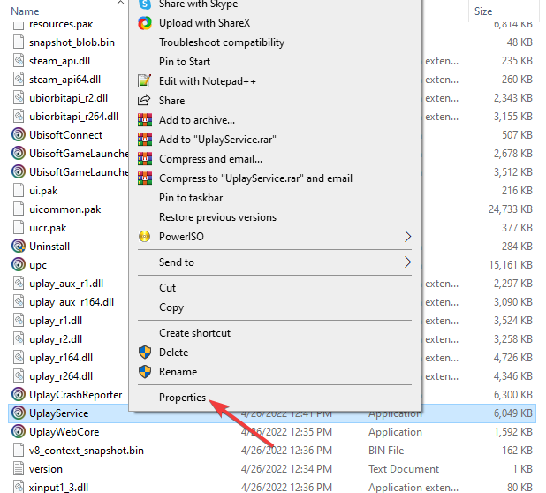Select the steam_api64.dll file name
The image size is (546, 493).
point(64,80)
